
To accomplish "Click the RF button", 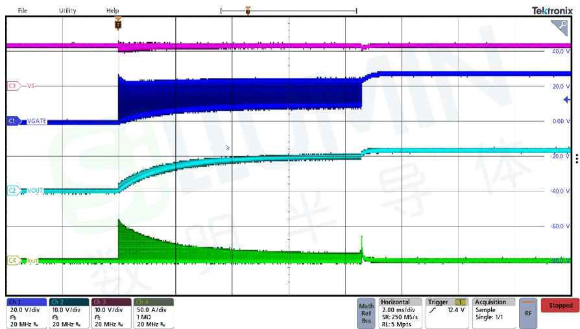I will click(x=528, y=313).
